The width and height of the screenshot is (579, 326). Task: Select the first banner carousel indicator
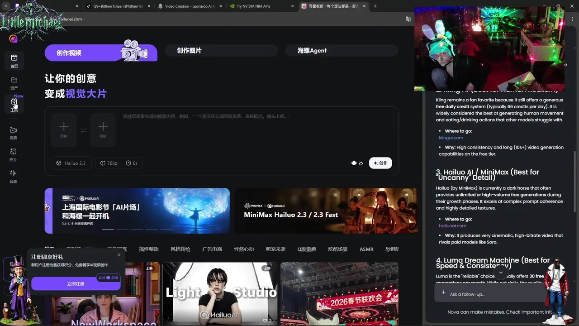coord(108,230)
